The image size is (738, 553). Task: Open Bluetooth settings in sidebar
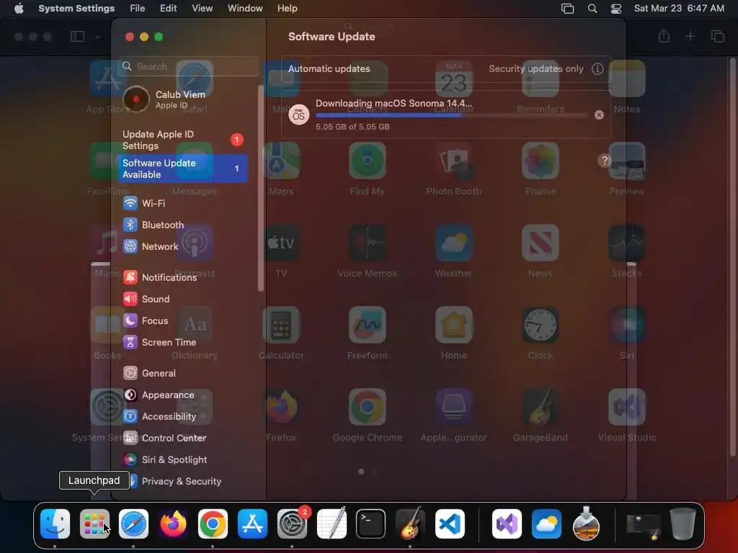[x=184, y=225]
